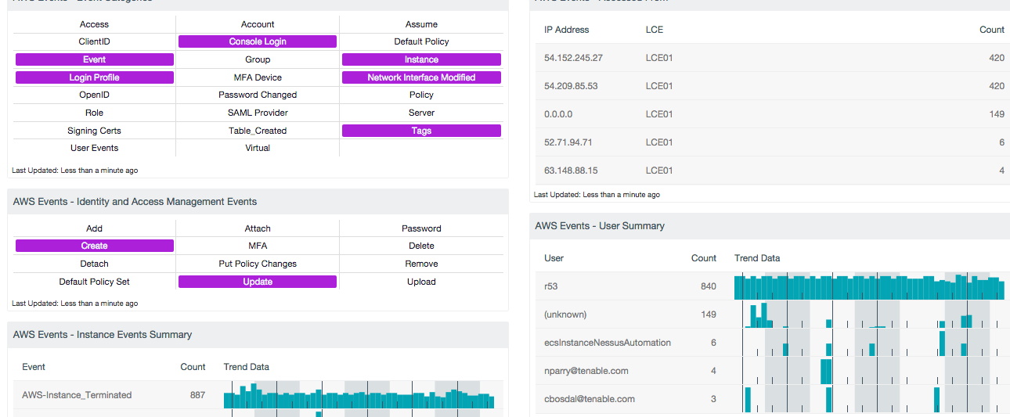
Task: Select the 54.152.245.27 IP address row
Action: [x=574, y=58]
